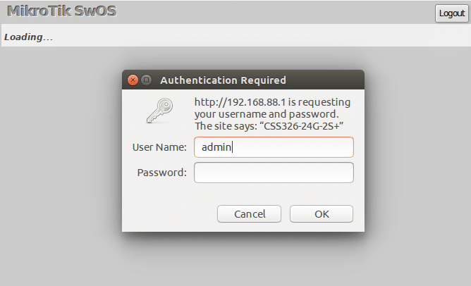
Task: Close the Authentication Required dialog
Action: pyautogui.click(x=133, y=80)
